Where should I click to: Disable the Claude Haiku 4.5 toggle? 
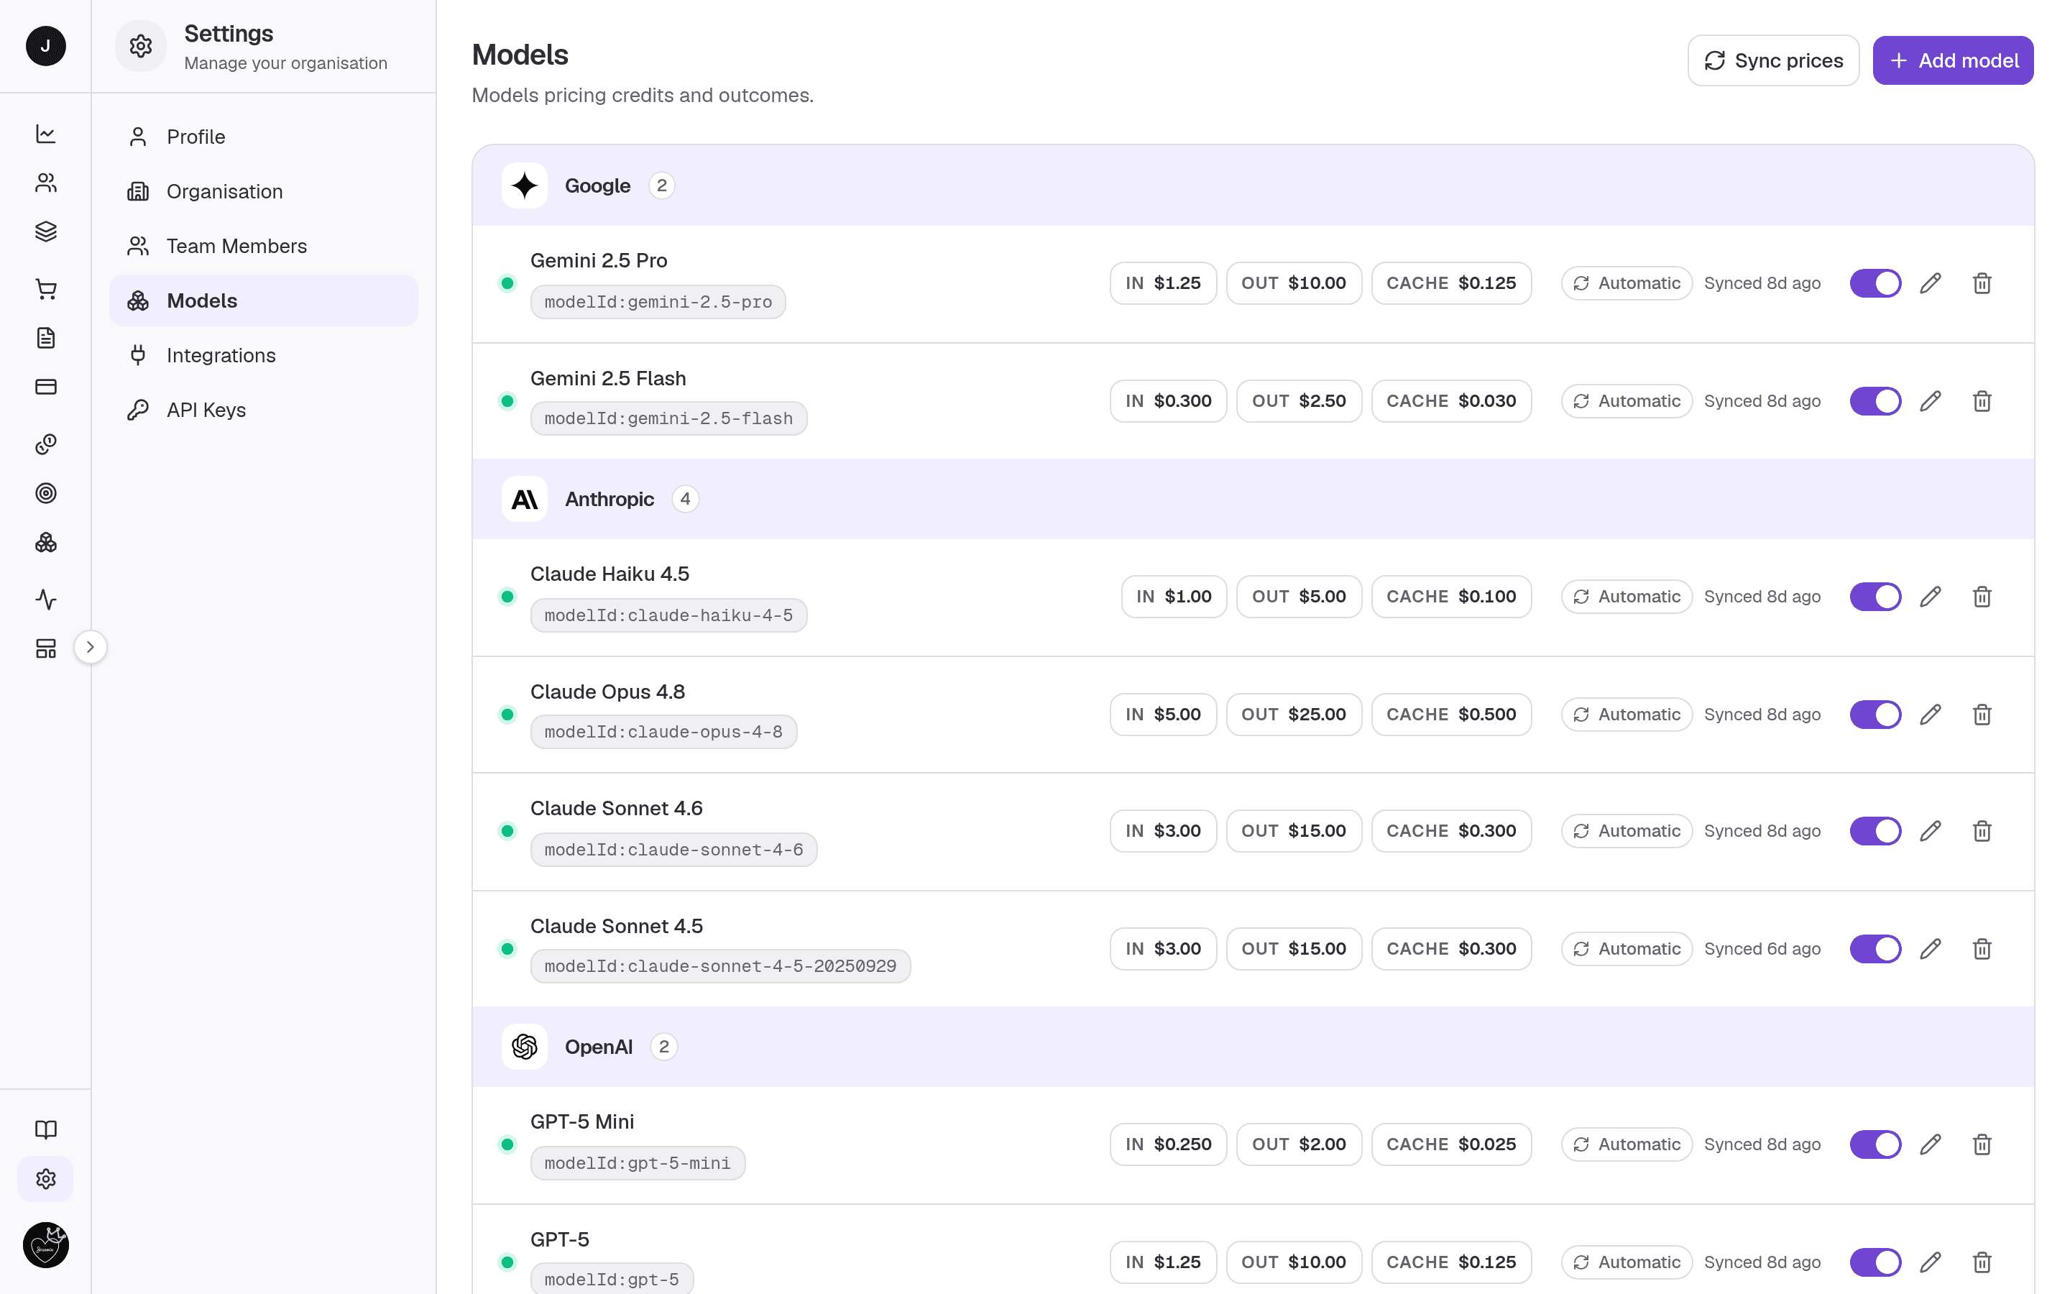click(x=1875, y=597)
